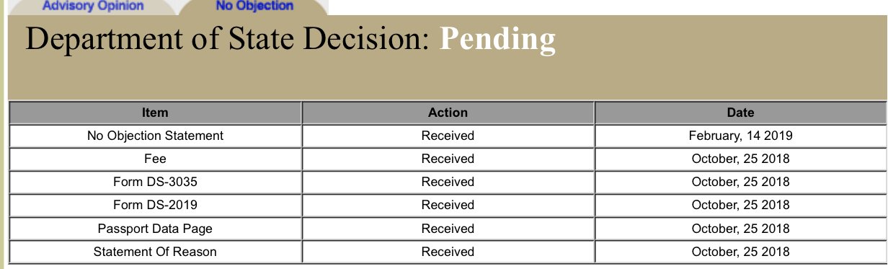Click the Fee row's date cell
Screen dimensions: 888x269
pyautogui.click(x=740, y=159)
